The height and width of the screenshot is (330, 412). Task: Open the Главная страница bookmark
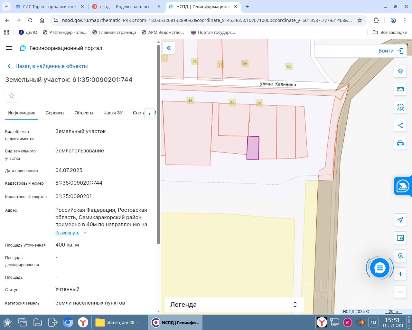click(x=114, y=32)
